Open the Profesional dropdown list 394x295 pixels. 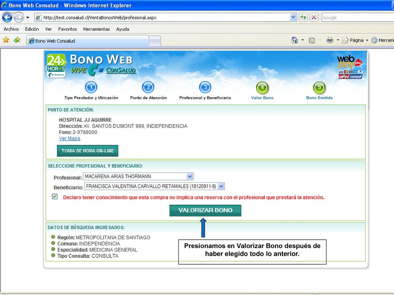pos(138,177)
